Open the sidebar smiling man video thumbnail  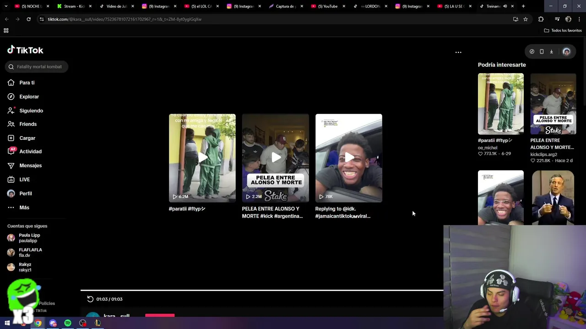[x=501, y=197]
